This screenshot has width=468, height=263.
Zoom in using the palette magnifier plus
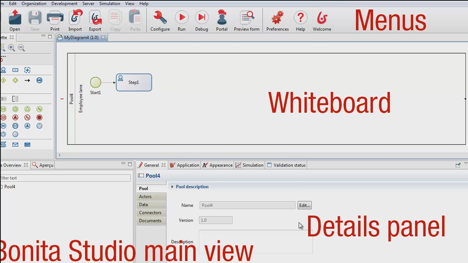point(12,48)
